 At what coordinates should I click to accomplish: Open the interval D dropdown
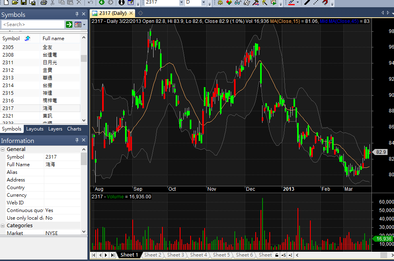(203, 2)
